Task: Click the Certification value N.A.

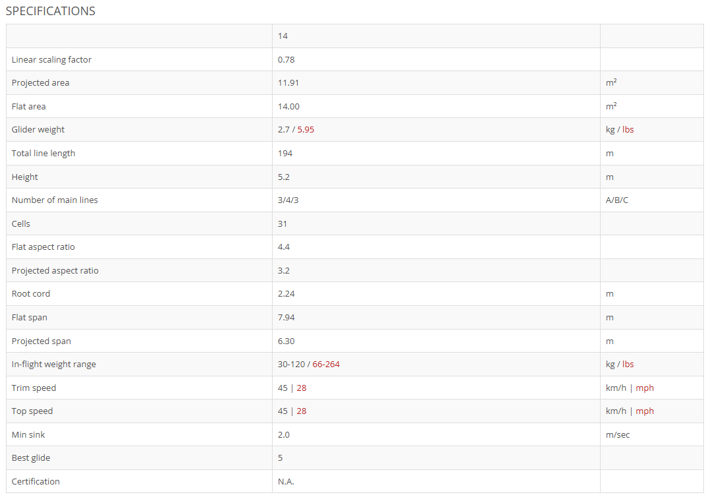Action: (x=286, y=482)
